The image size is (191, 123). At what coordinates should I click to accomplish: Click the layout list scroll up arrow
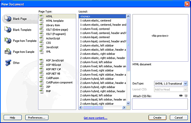(128, 16)
